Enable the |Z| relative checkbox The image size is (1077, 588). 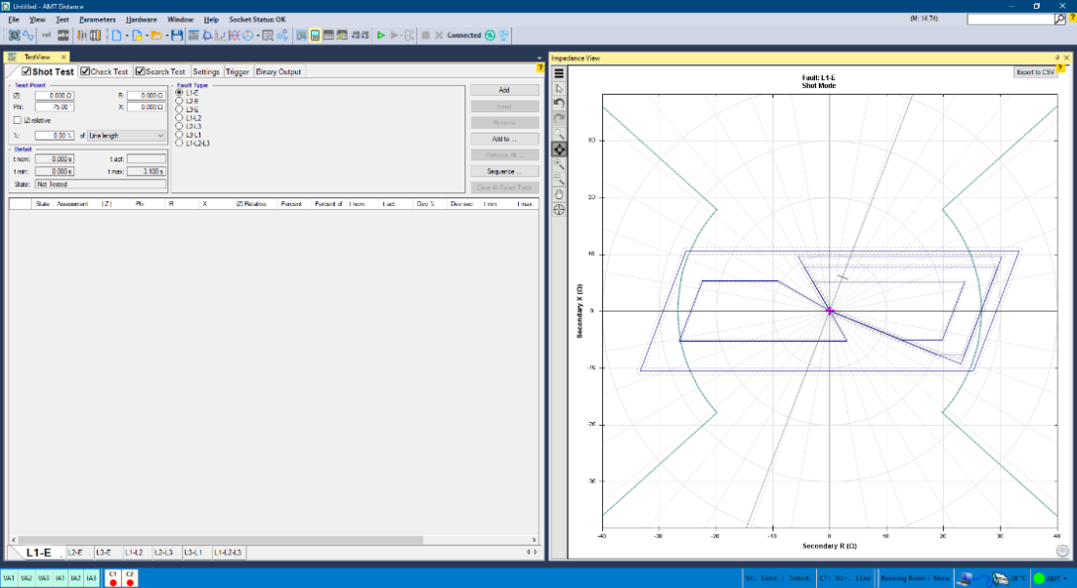[18, 120]
